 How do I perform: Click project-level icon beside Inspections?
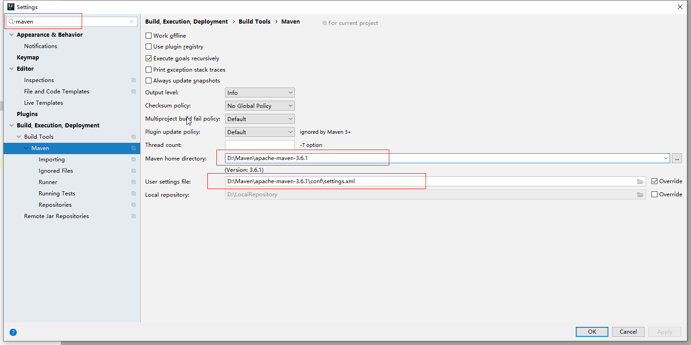133,80
